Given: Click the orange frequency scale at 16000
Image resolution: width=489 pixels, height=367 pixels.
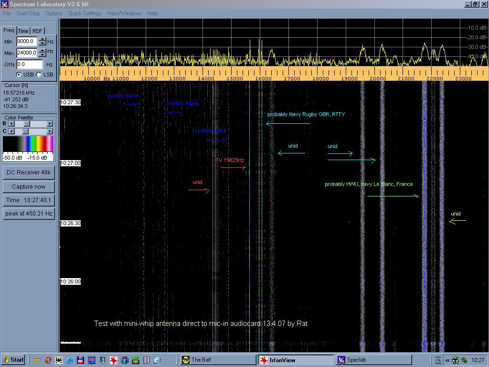Looking at the screenshot, I should pos(263,78).
